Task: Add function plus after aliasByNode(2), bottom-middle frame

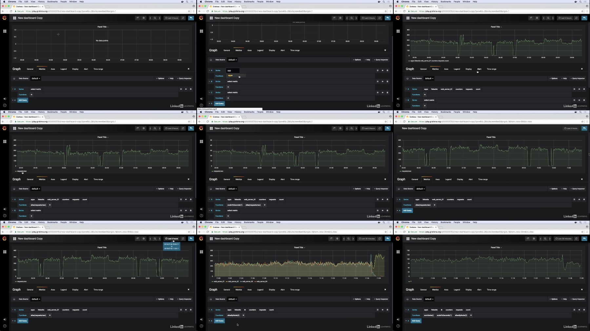Action: coord(243,315)
